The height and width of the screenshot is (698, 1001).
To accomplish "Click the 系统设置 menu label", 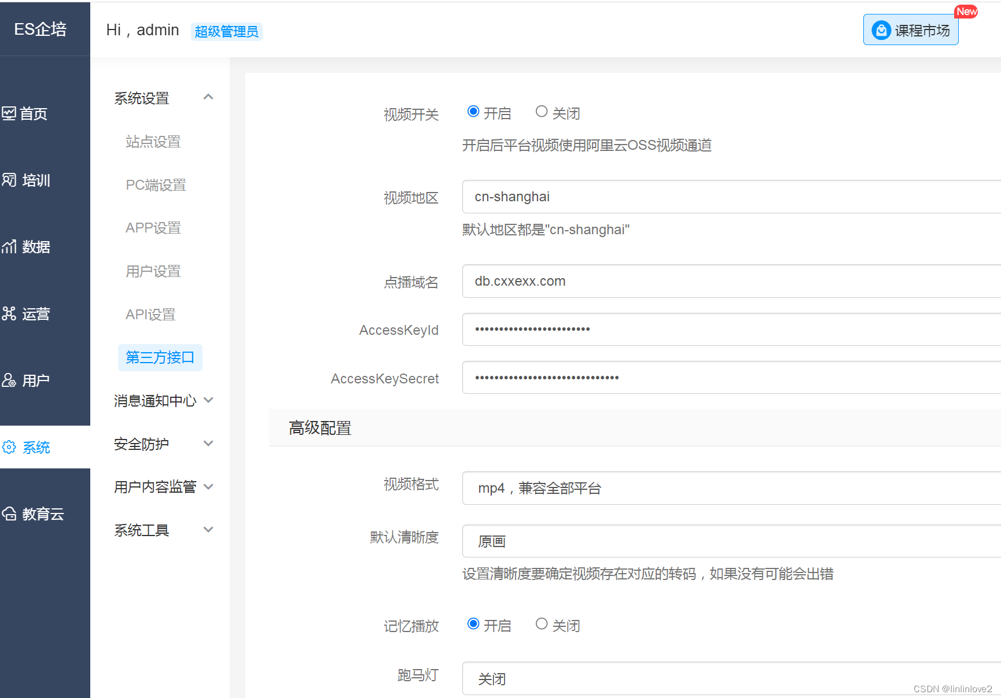I will tap(142, 98).
